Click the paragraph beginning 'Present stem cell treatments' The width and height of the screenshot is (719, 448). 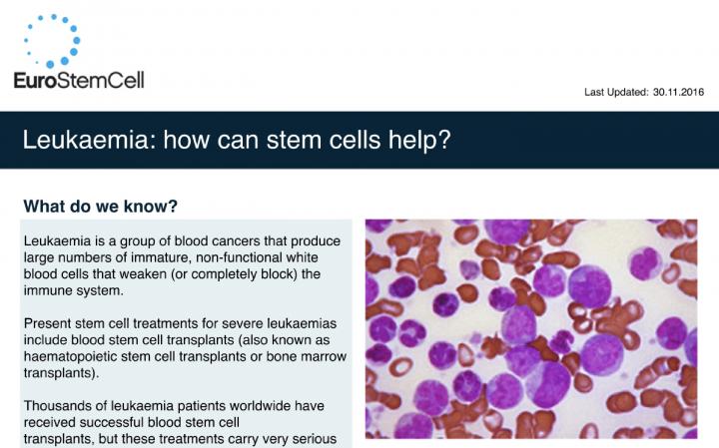click(x=185, y=348)
